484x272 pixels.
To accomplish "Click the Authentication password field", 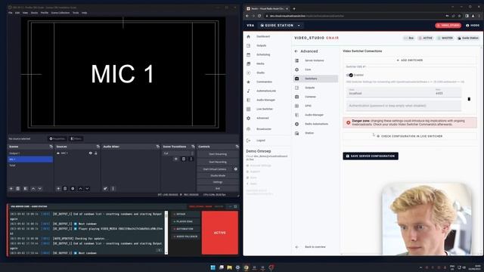I will [x=404, y=106].
